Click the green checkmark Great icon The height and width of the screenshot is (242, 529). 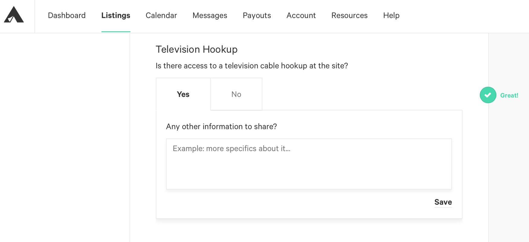click(x=488, y=95)
